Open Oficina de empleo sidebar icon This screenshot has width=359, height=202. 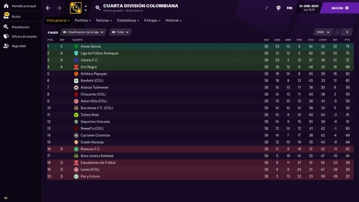pyautogui.click(x=6, y=36)
